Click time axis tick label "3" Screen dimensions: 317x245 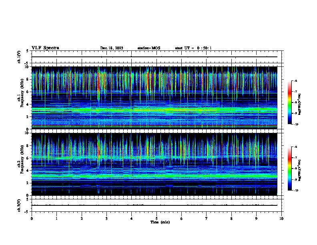[106, 219]
